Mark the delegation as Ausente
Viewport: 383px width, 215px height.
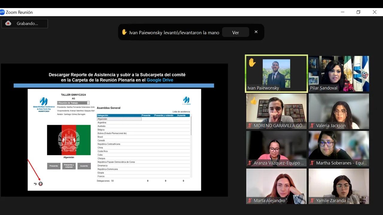click(84, 166)
